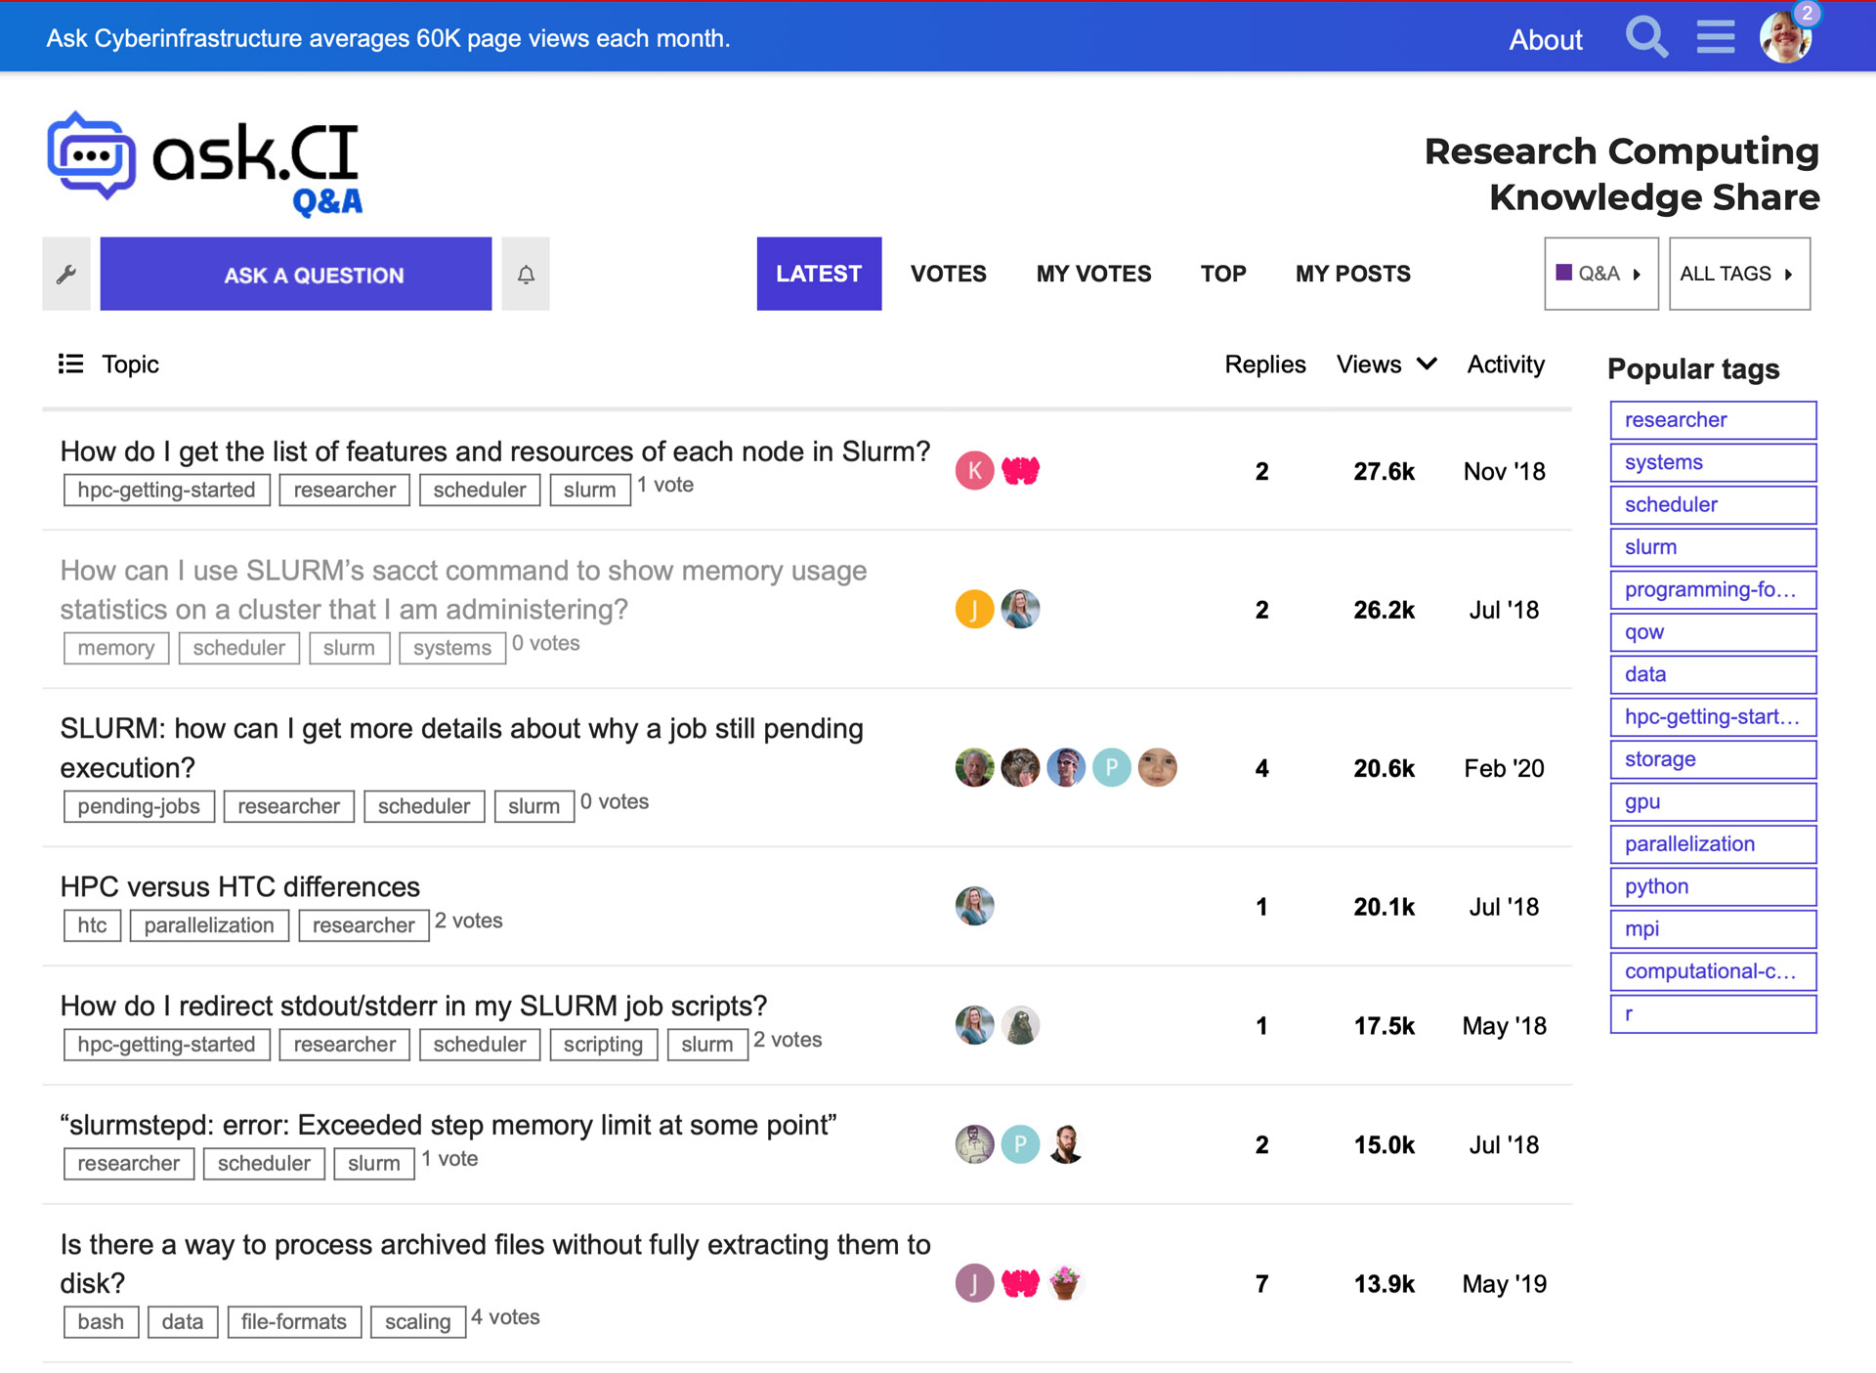The width and height of the screenshot is (1876, 1373).
Task: Click the wrench admin icon
Action: [x=66, y=275]
